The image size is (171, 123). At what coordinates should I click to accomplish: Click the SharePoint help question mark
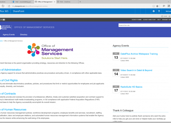[159, 11]
